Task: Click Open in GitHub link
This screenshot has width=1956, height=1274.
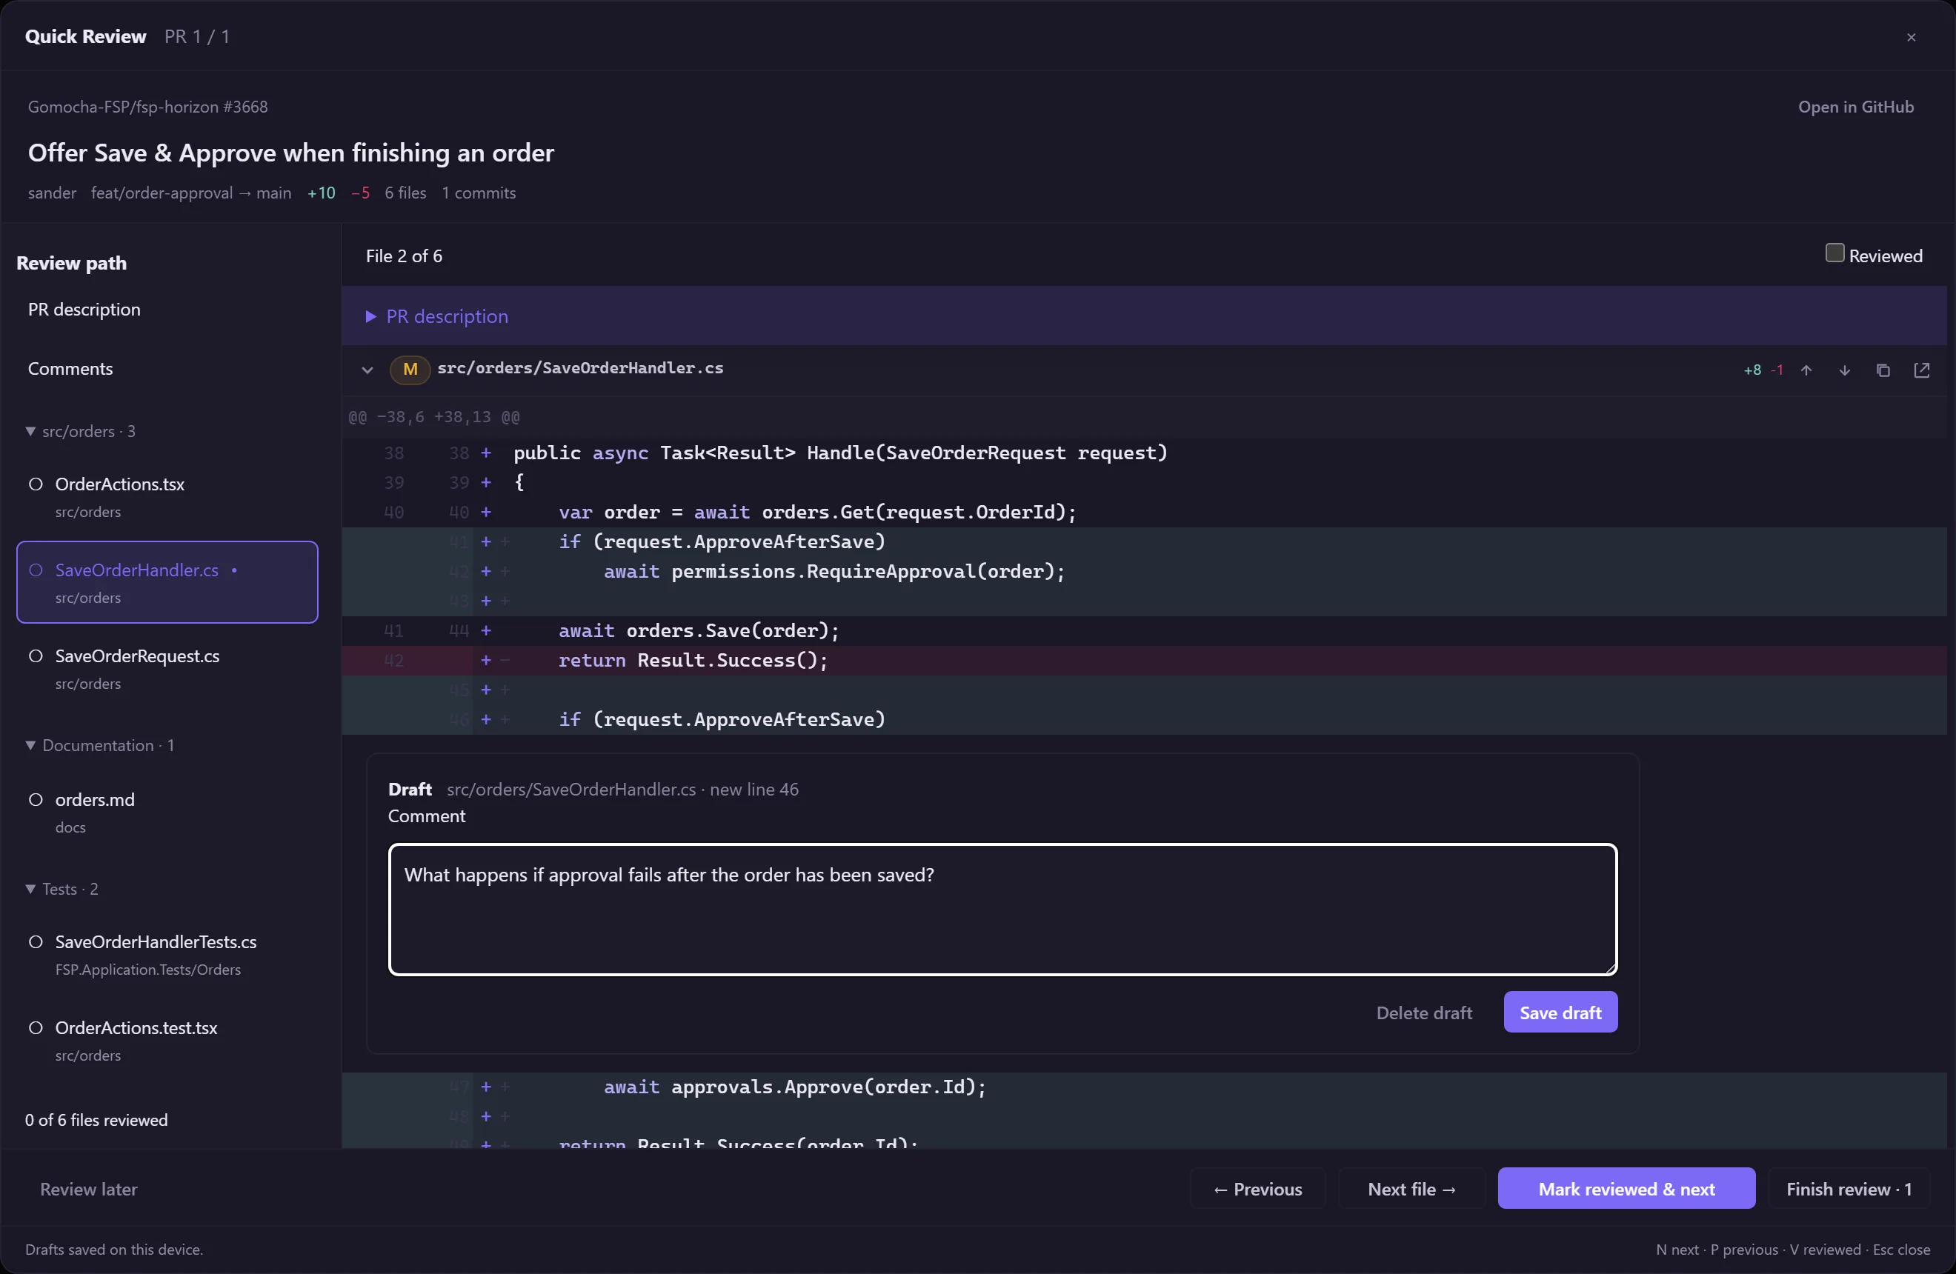Action: pyautogui.click(x=1856, y=107)
